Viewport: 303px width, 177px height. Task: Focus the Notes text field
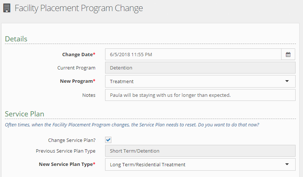point(200,95)
